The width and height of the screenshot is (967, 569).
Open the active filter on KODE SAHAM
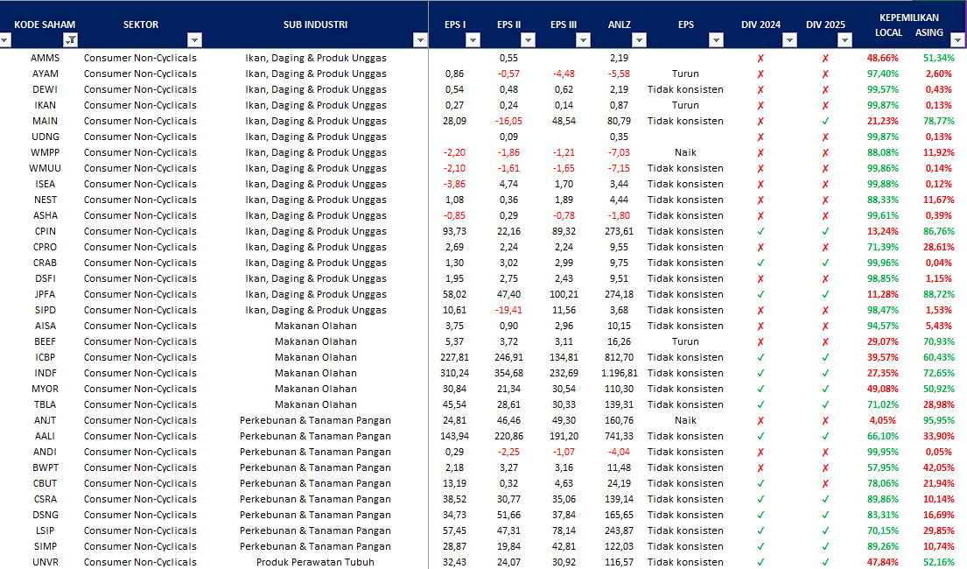(71, 39)
